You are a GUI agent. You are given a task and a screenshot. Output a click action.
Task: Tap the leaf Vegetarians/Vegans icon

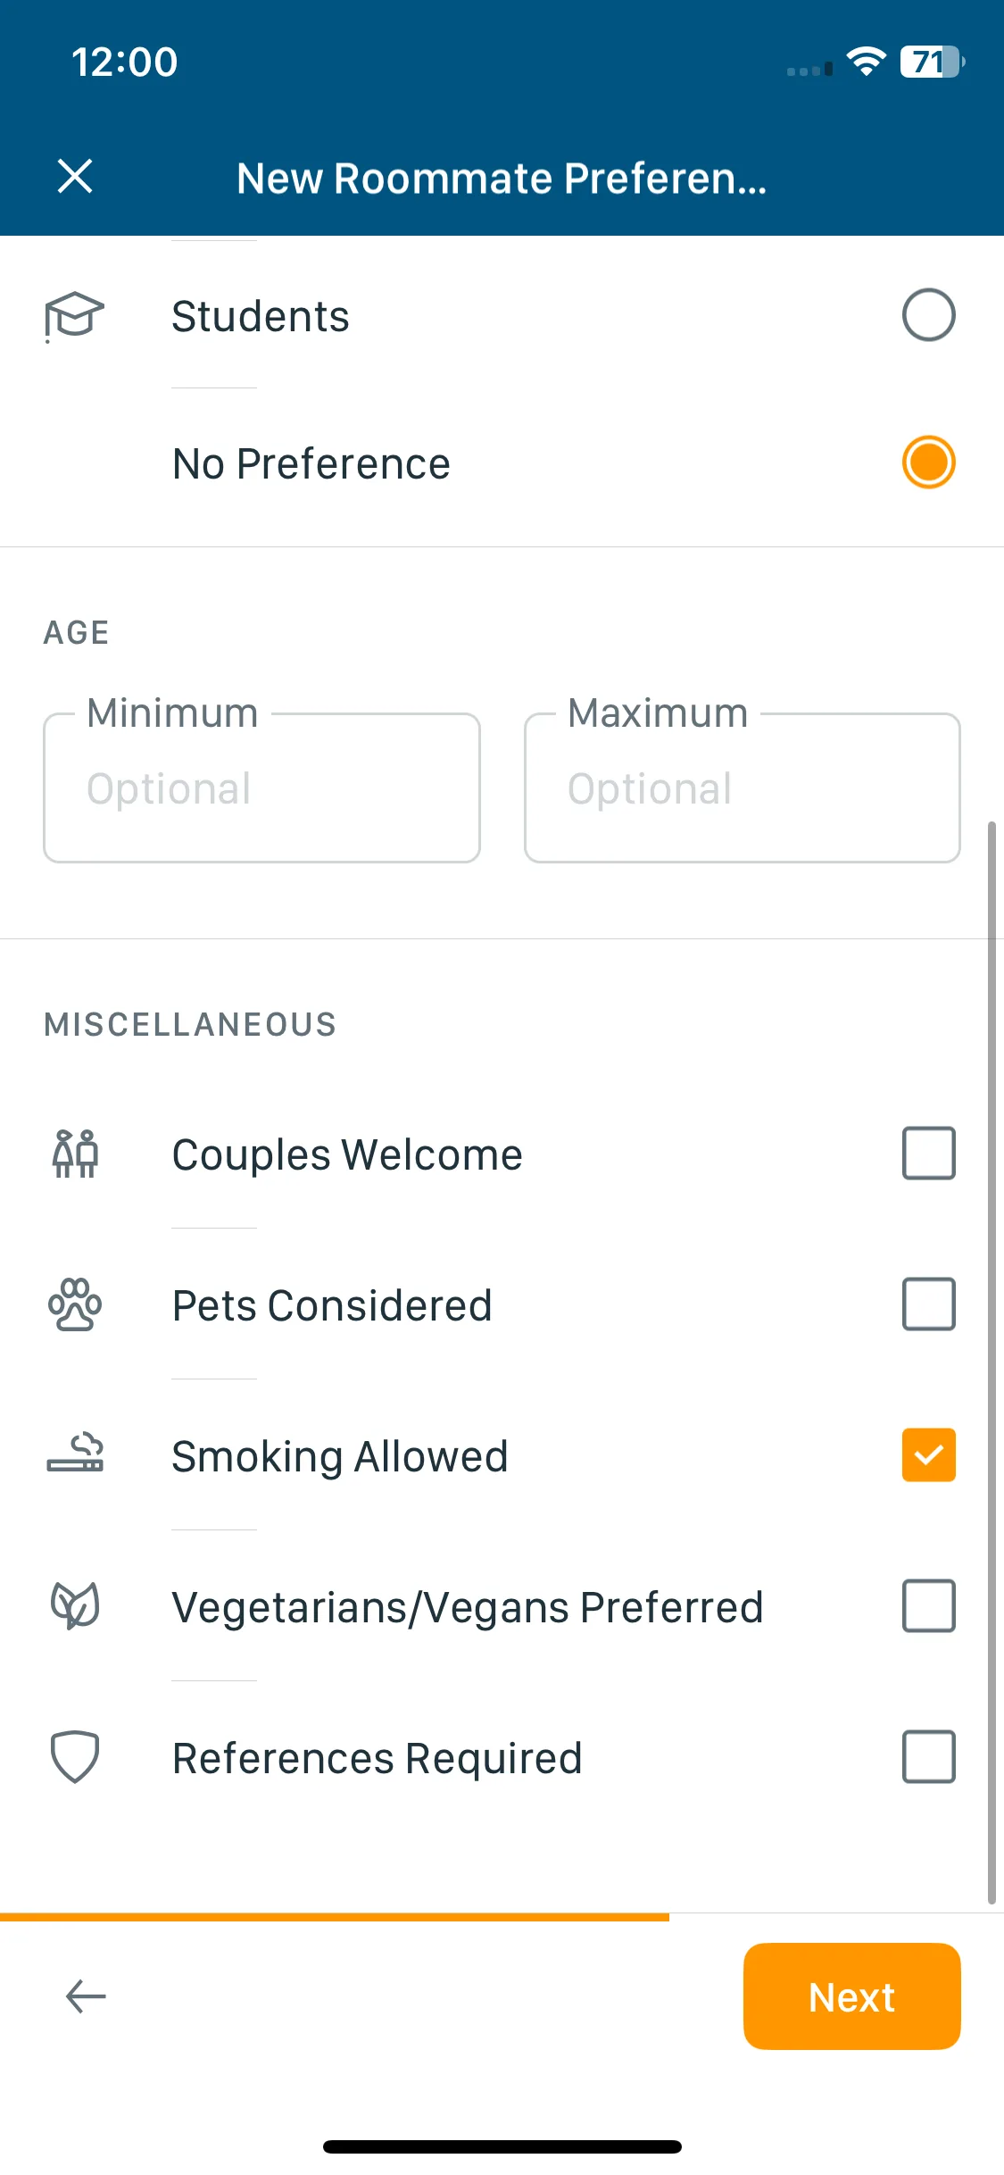coord(75,1605)
